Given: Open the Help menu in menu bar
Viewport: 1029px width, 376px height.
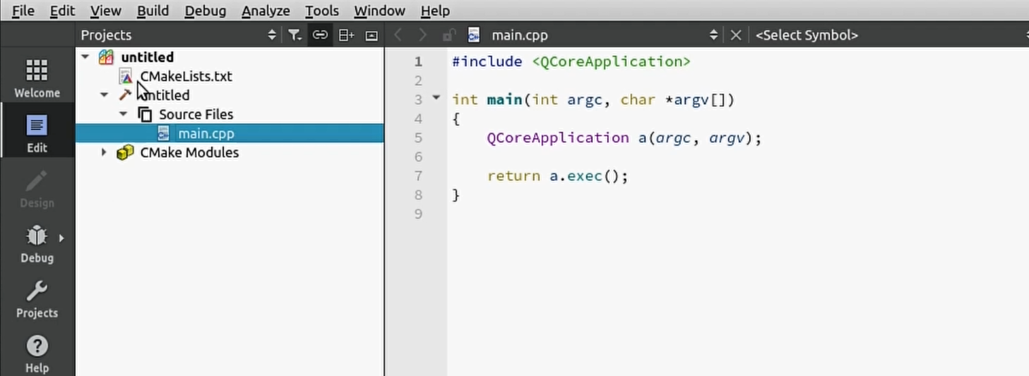Looking at the screenshot, I should pyautogui.click(x=435, y=11).
